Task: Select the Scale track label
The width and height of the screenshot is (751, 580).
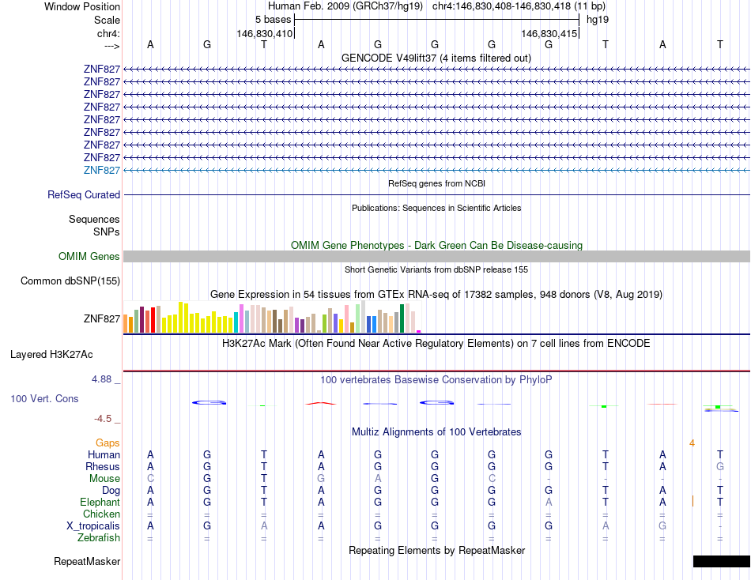Action: click(107, 20)
